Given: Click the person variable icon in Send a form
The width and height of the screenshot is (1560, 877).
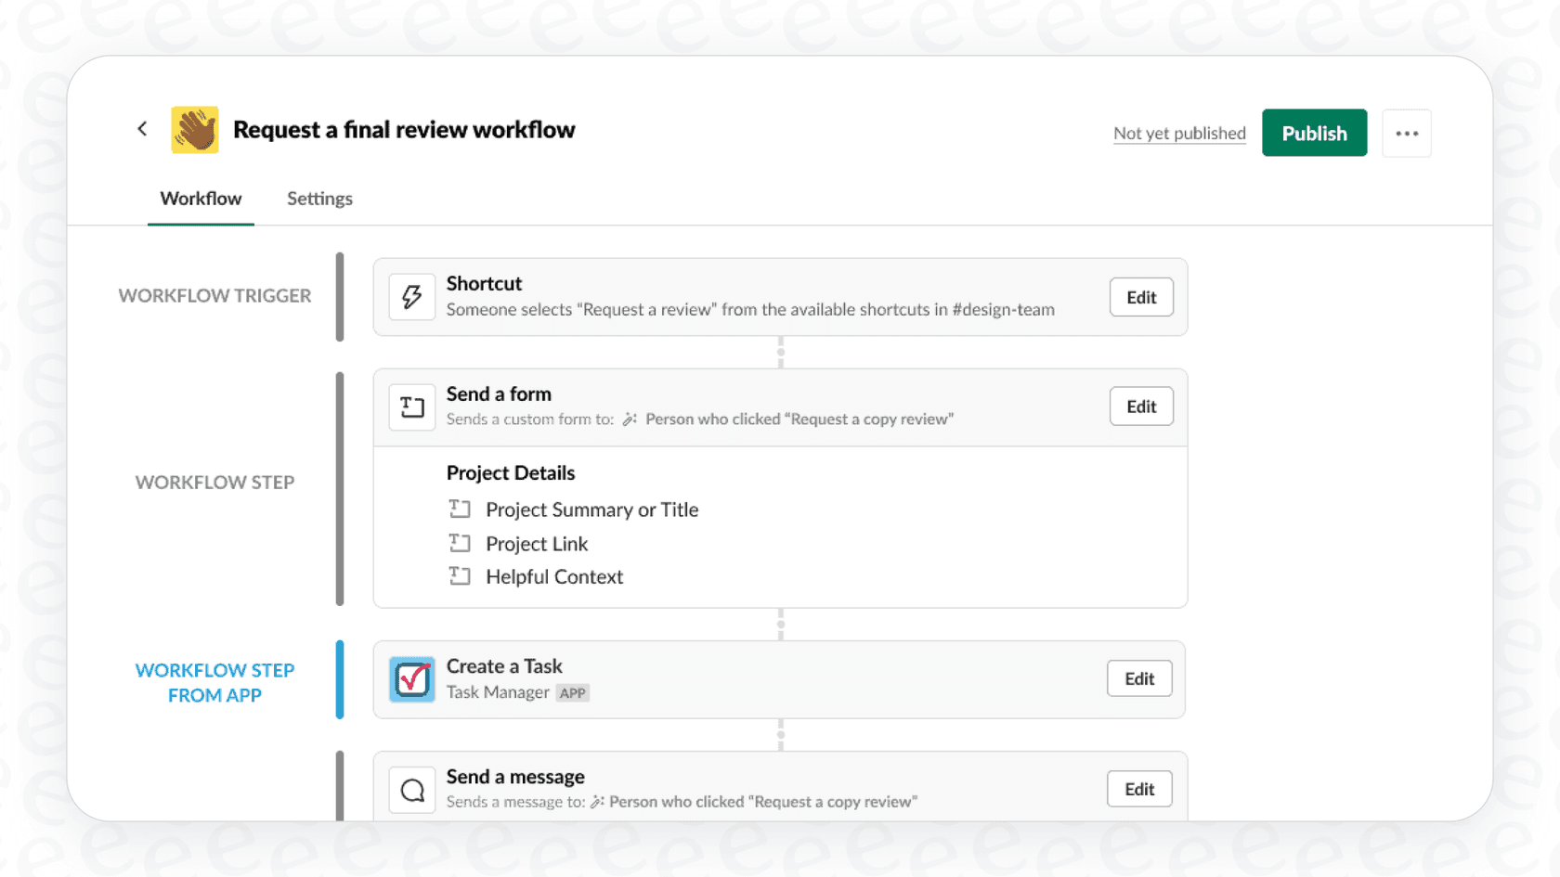Looking at the screenshot, I should click(x=630, y=419).
